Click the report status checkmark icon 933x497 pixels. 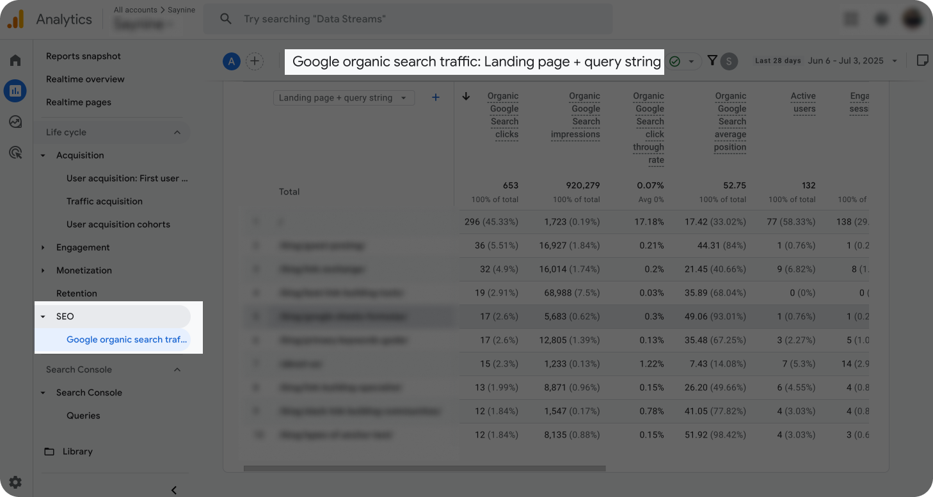tap(674, 61)
